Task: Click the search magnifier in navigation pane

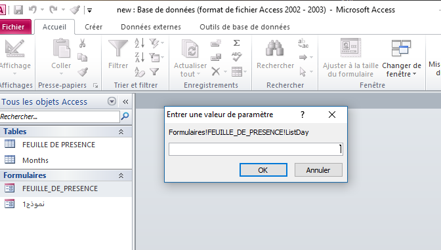Action: pyautogui.click(x=125, y=116)
